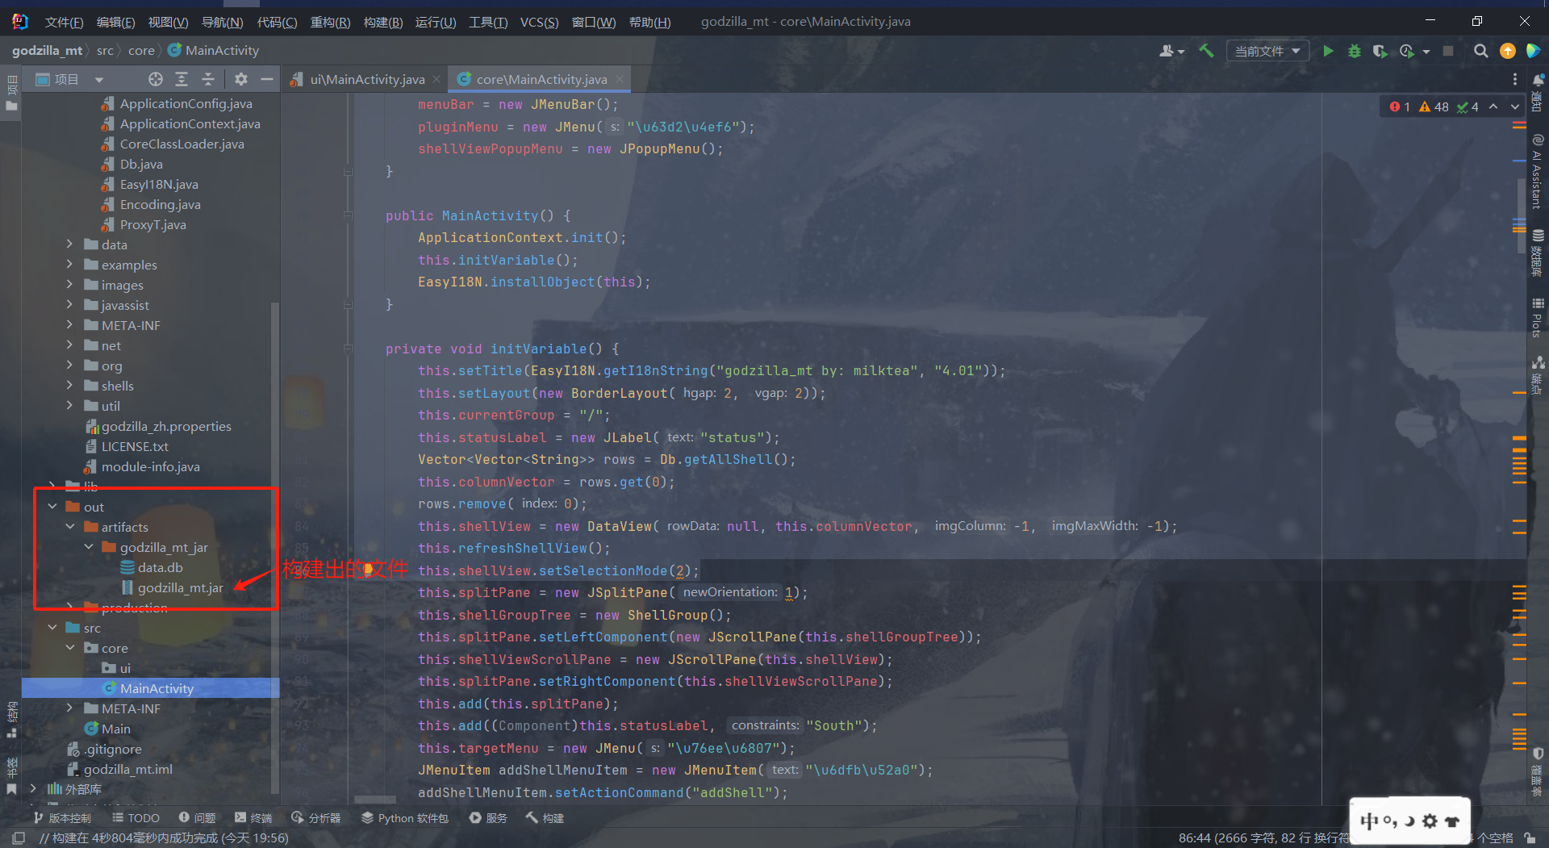Click the colorful icon at toolbar's right end

[1533, 51]
